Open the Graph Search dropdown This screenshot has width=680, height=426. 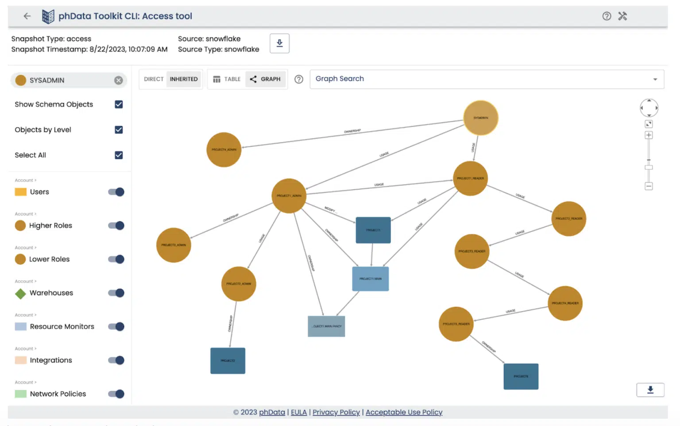(x=655, y=79)
